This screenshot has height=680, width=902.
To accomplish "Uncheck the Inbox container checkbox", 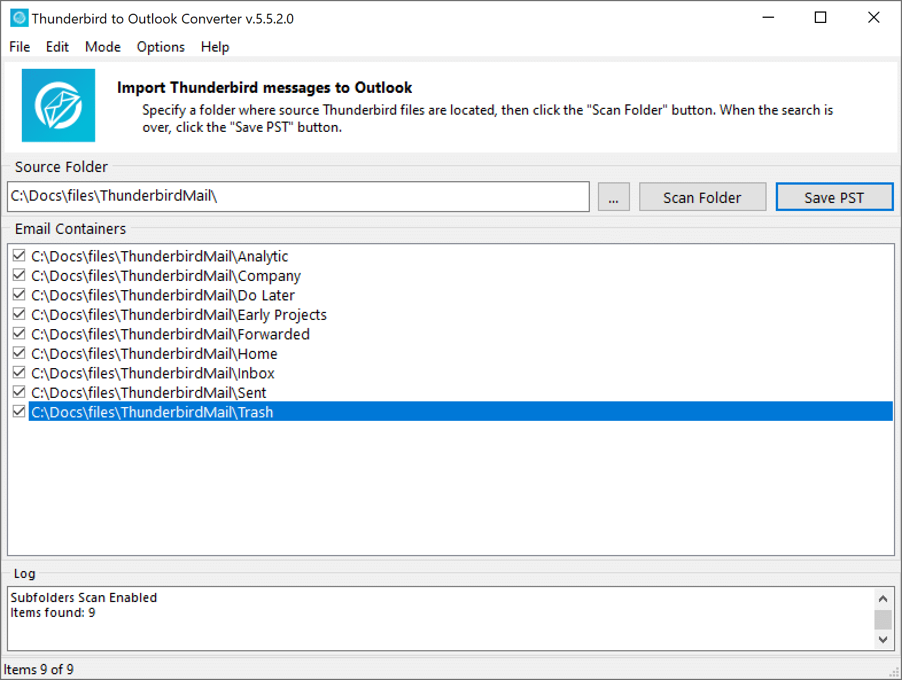I will point(19,373).
